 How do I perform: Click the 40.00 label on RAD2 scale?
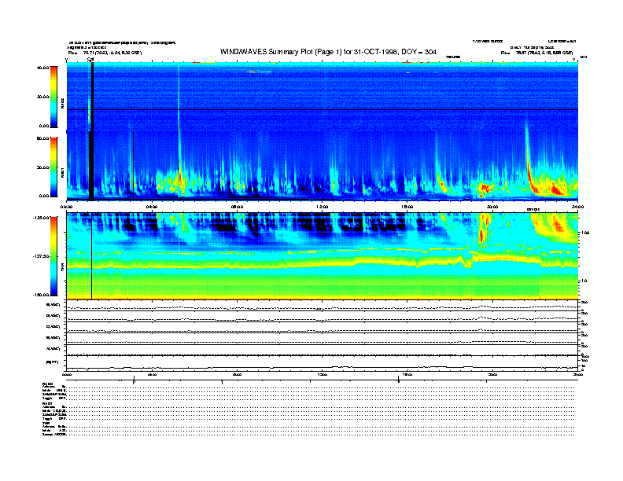click(x=42, y=68)
